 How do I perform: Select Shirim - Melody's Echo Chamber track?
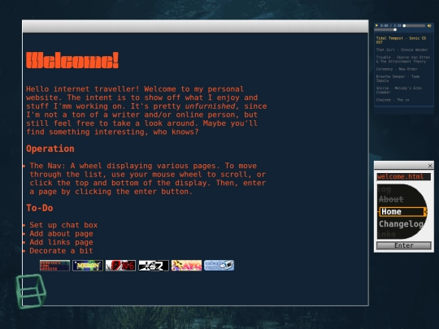click(399, 90)
